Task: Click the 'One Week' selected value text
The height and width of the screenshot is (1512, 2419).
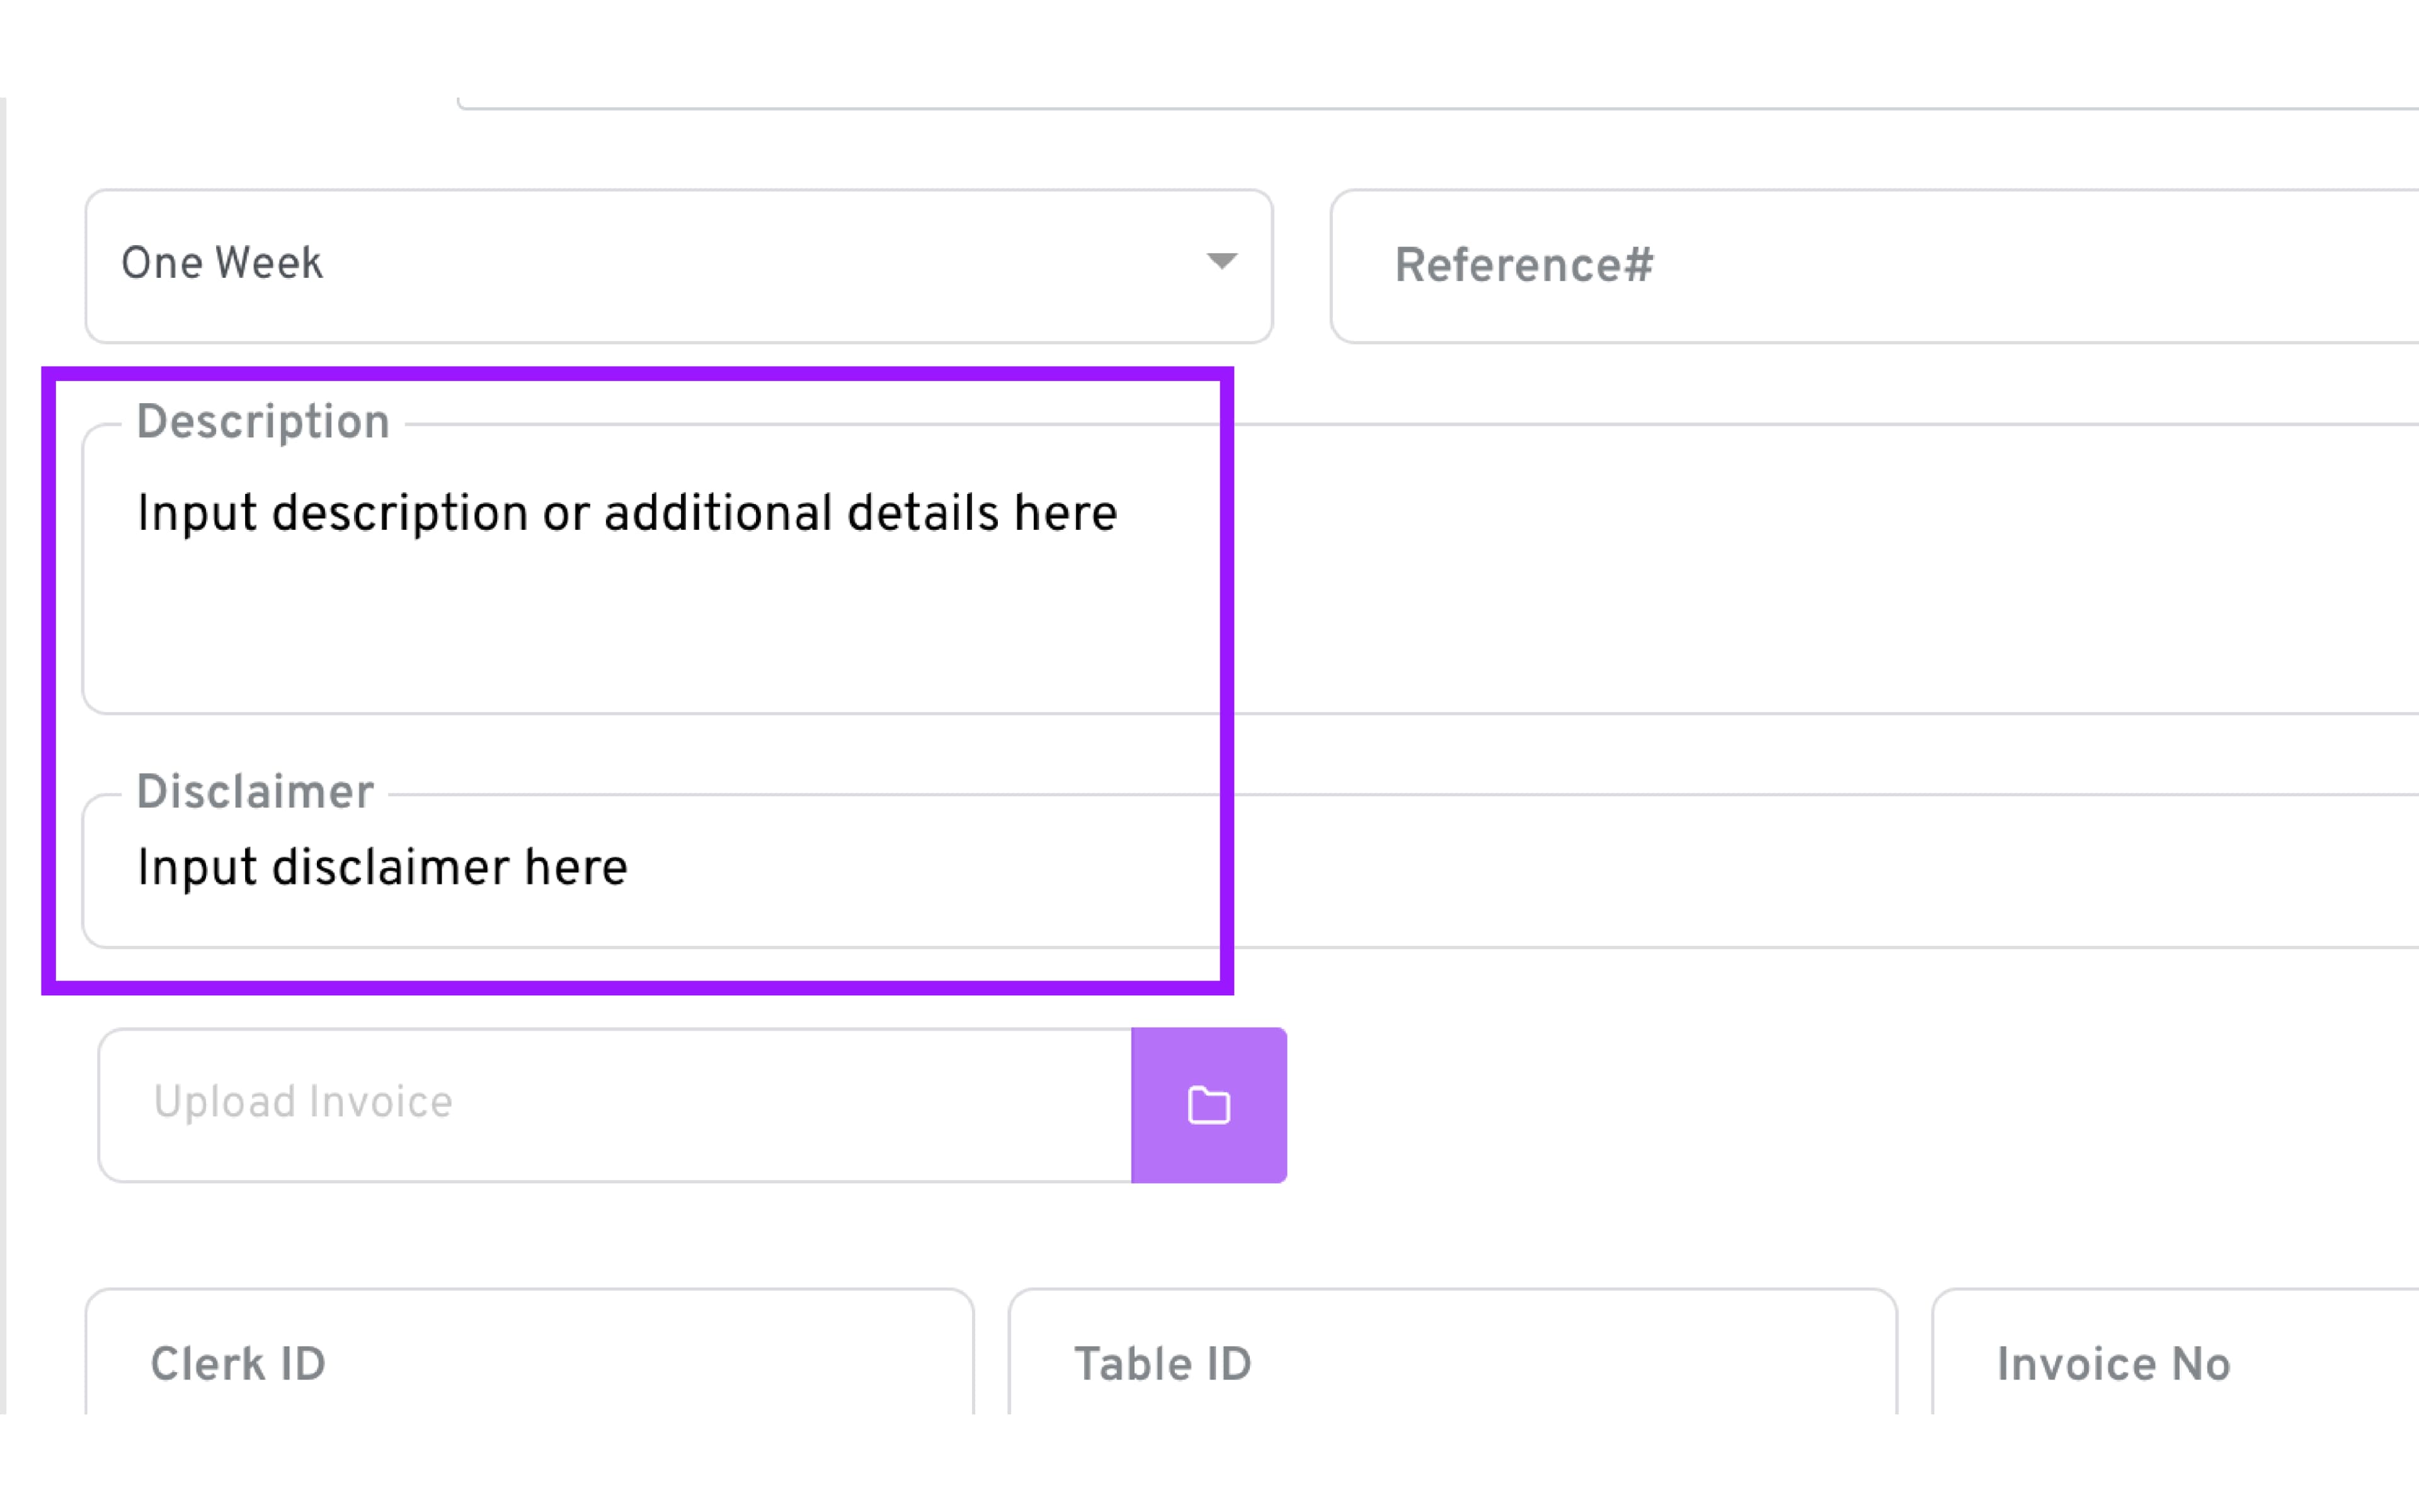Action: (x=222, y=263)
